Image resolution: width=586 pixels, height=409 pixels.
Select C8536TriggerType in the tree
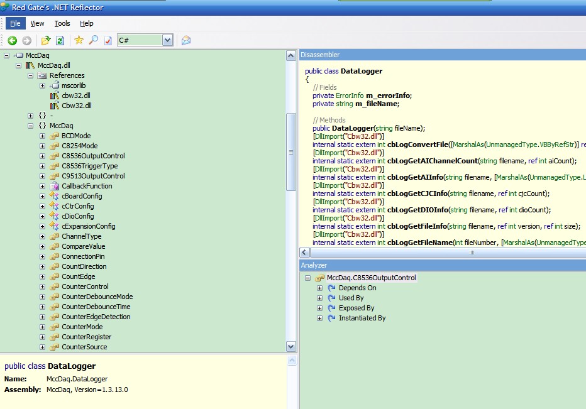(90, 166)
